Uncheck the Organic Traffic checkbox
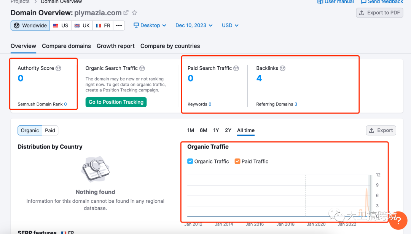The height and width of the screenshot is (234, 411). (190, 161)
